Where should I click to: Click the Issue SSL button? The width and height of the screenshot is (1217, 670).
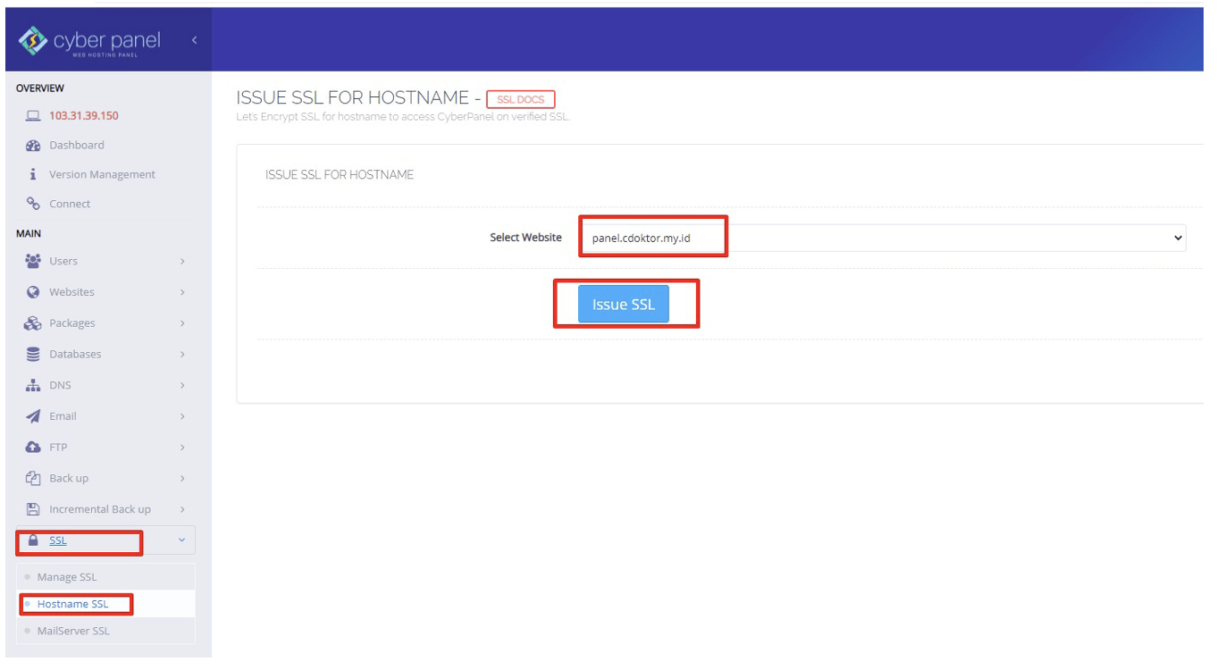coord(623,304)
